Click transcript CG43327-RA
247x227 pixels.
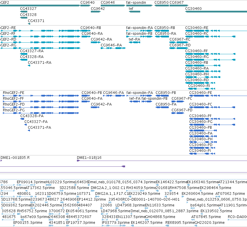32,51
